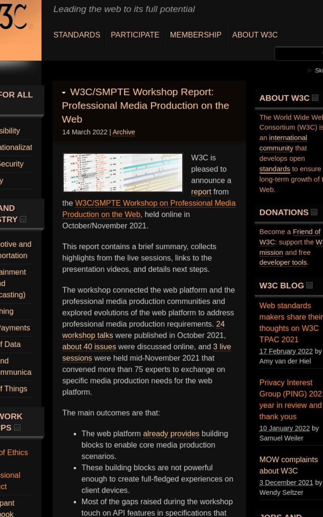Open the '24 workshop talks' link
The height and width of the screenshot is (517, 323).
[x=143, y=330]
